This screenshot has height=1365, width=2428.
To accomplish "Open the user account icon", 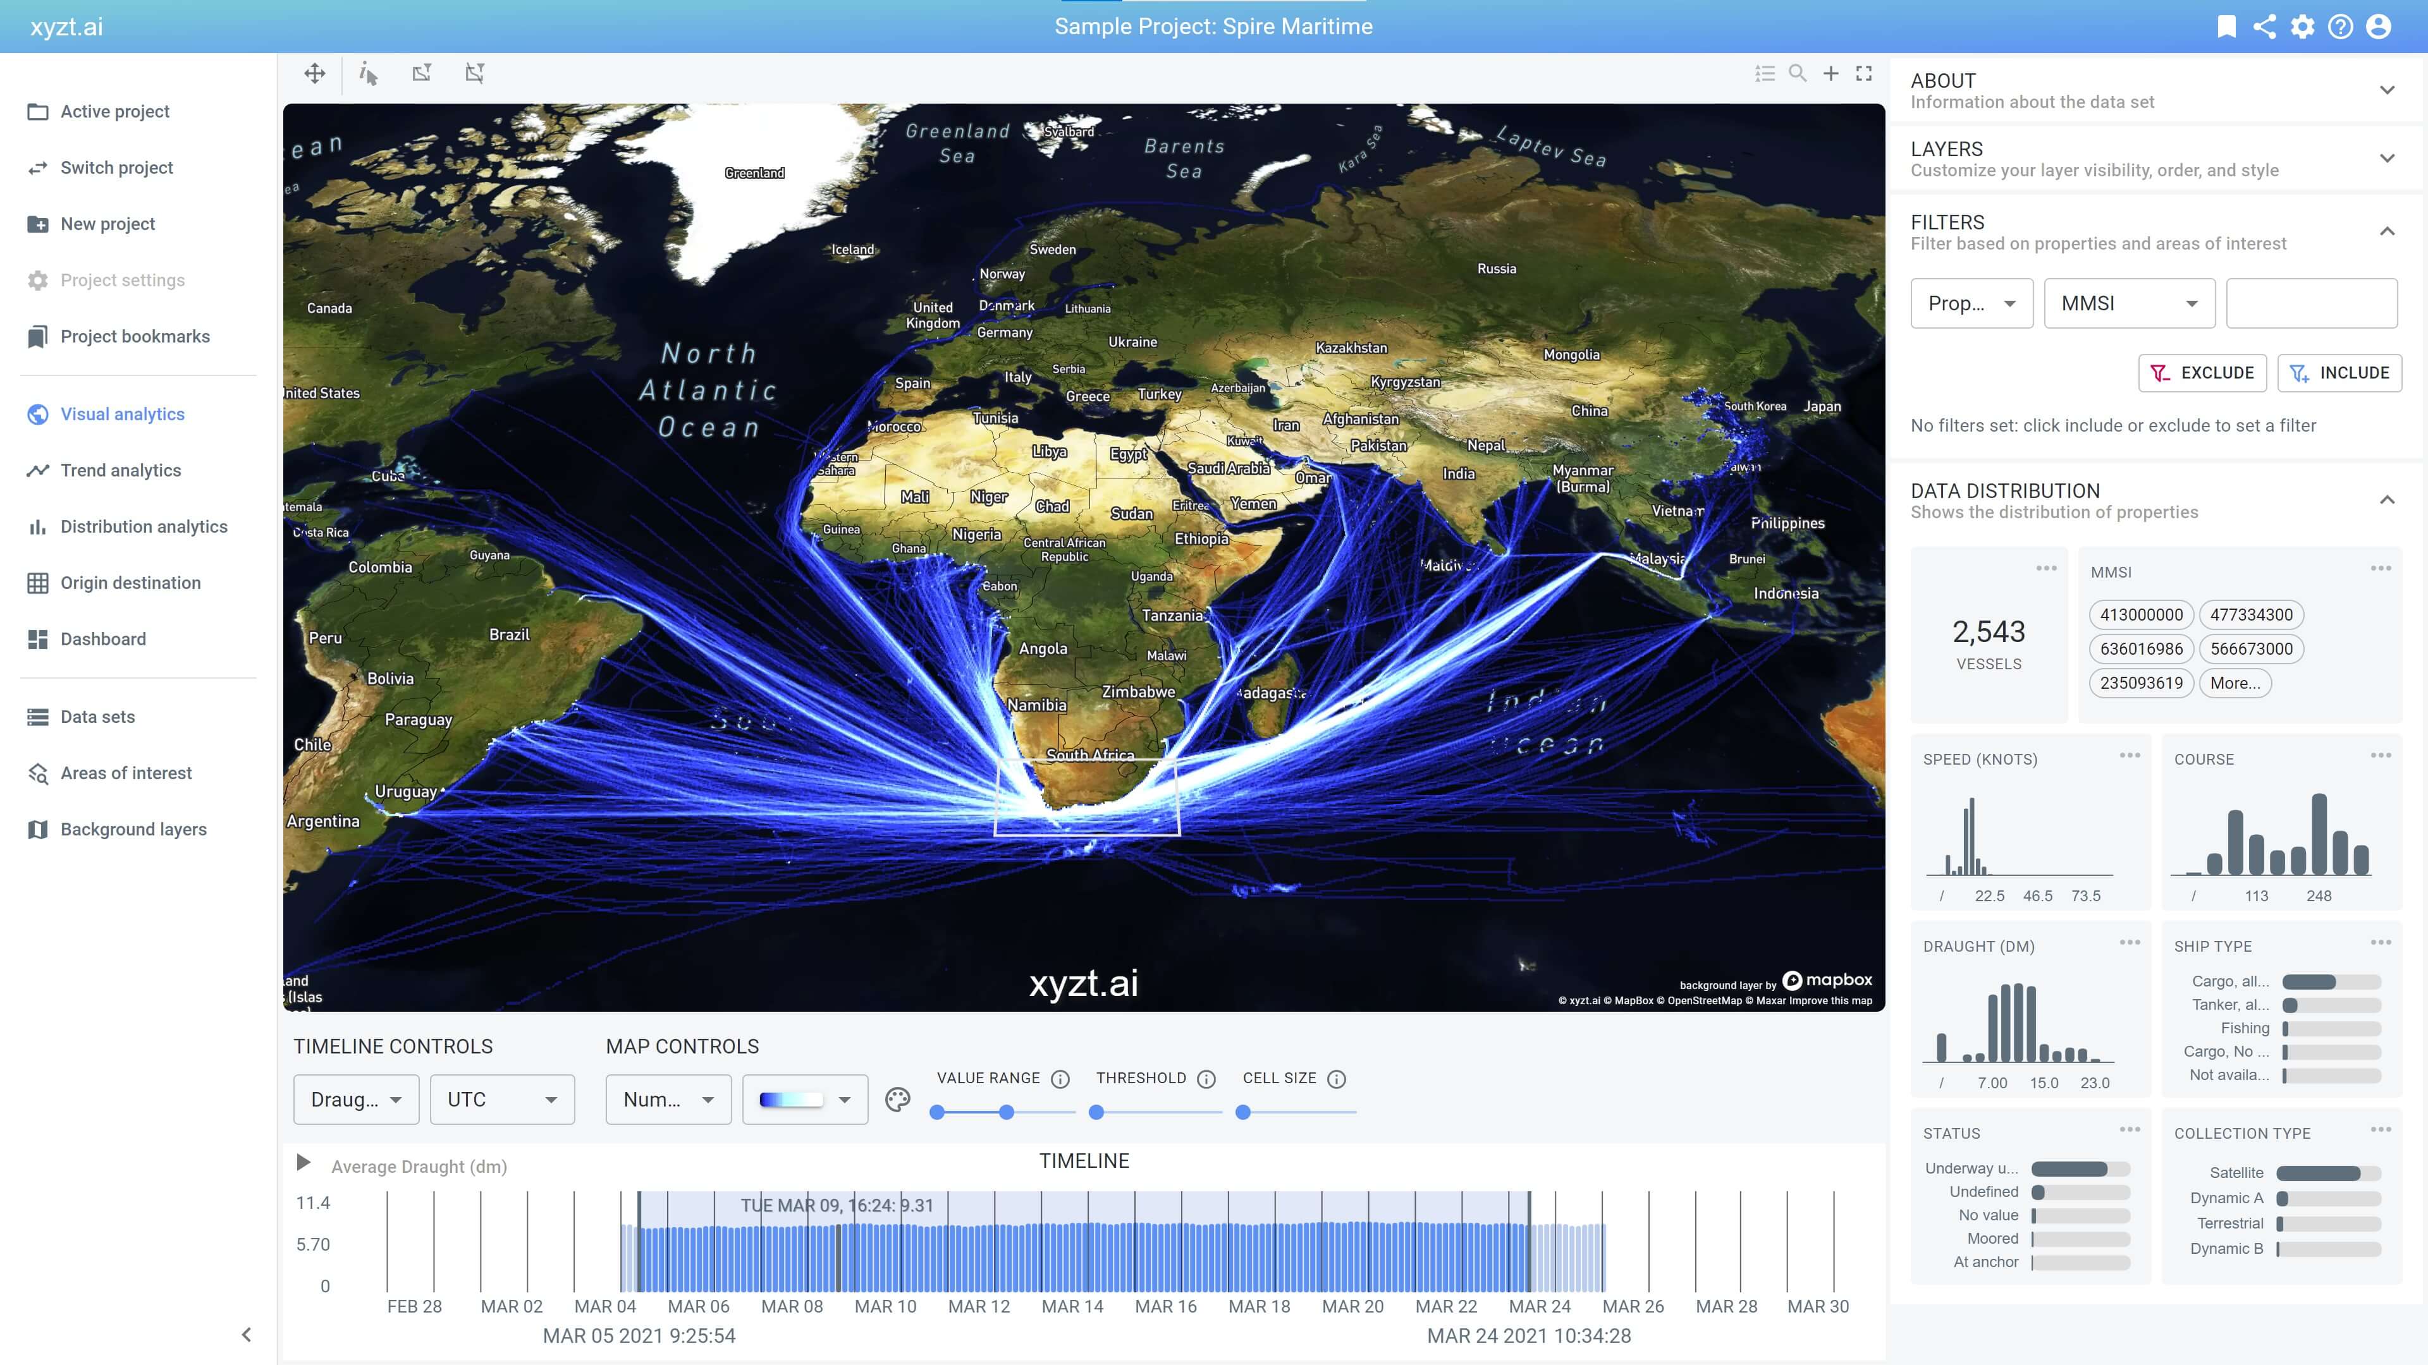I will pyautogui.click(x=2378, y=27).
